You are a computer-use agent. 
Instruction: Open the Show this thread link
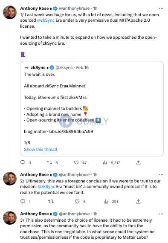pyautogui.click(x=41, y=149)
